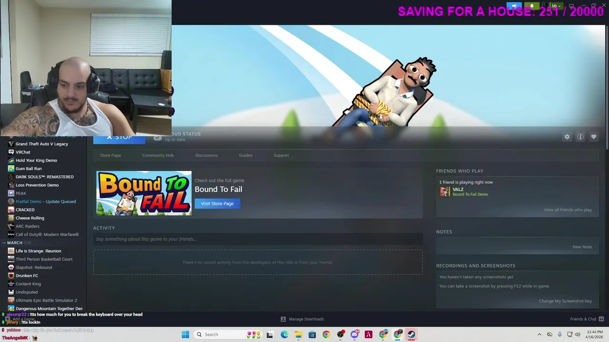Add Bound To Fail Demo to favorites heart
609x342 pixels.
click(x=594, y=137)
